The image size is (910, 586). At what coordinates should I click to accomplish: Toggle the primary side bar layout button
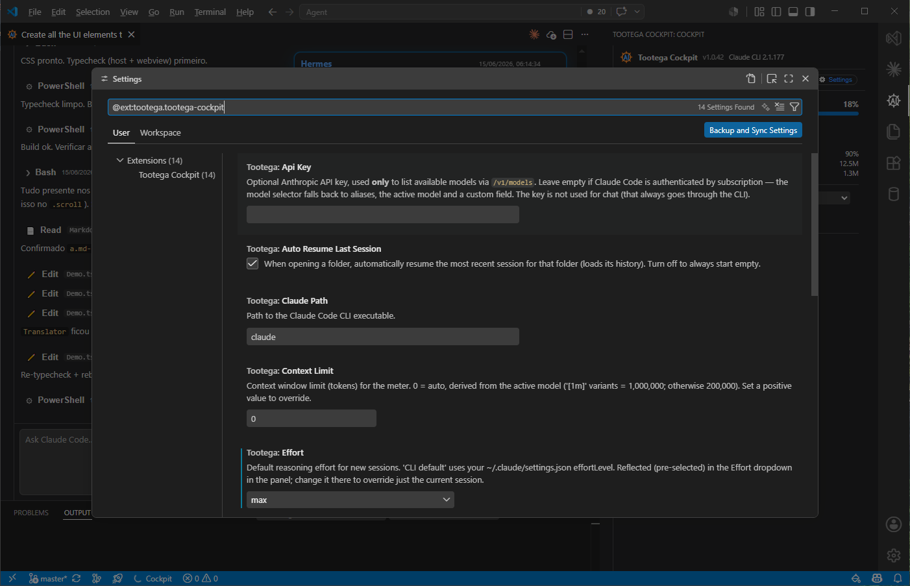[x=776, y=12]
